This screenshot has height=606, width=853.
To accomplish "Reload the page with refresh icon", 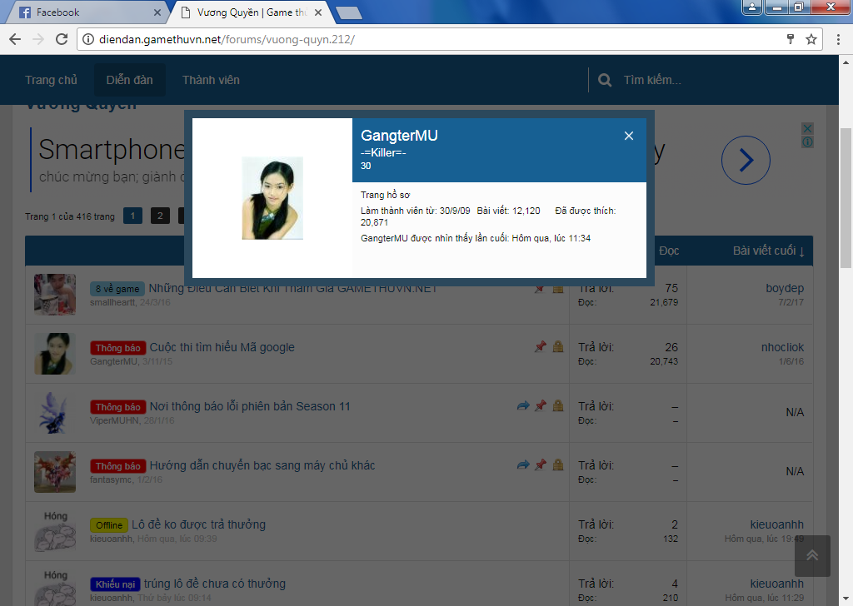I will click(62, 39).
